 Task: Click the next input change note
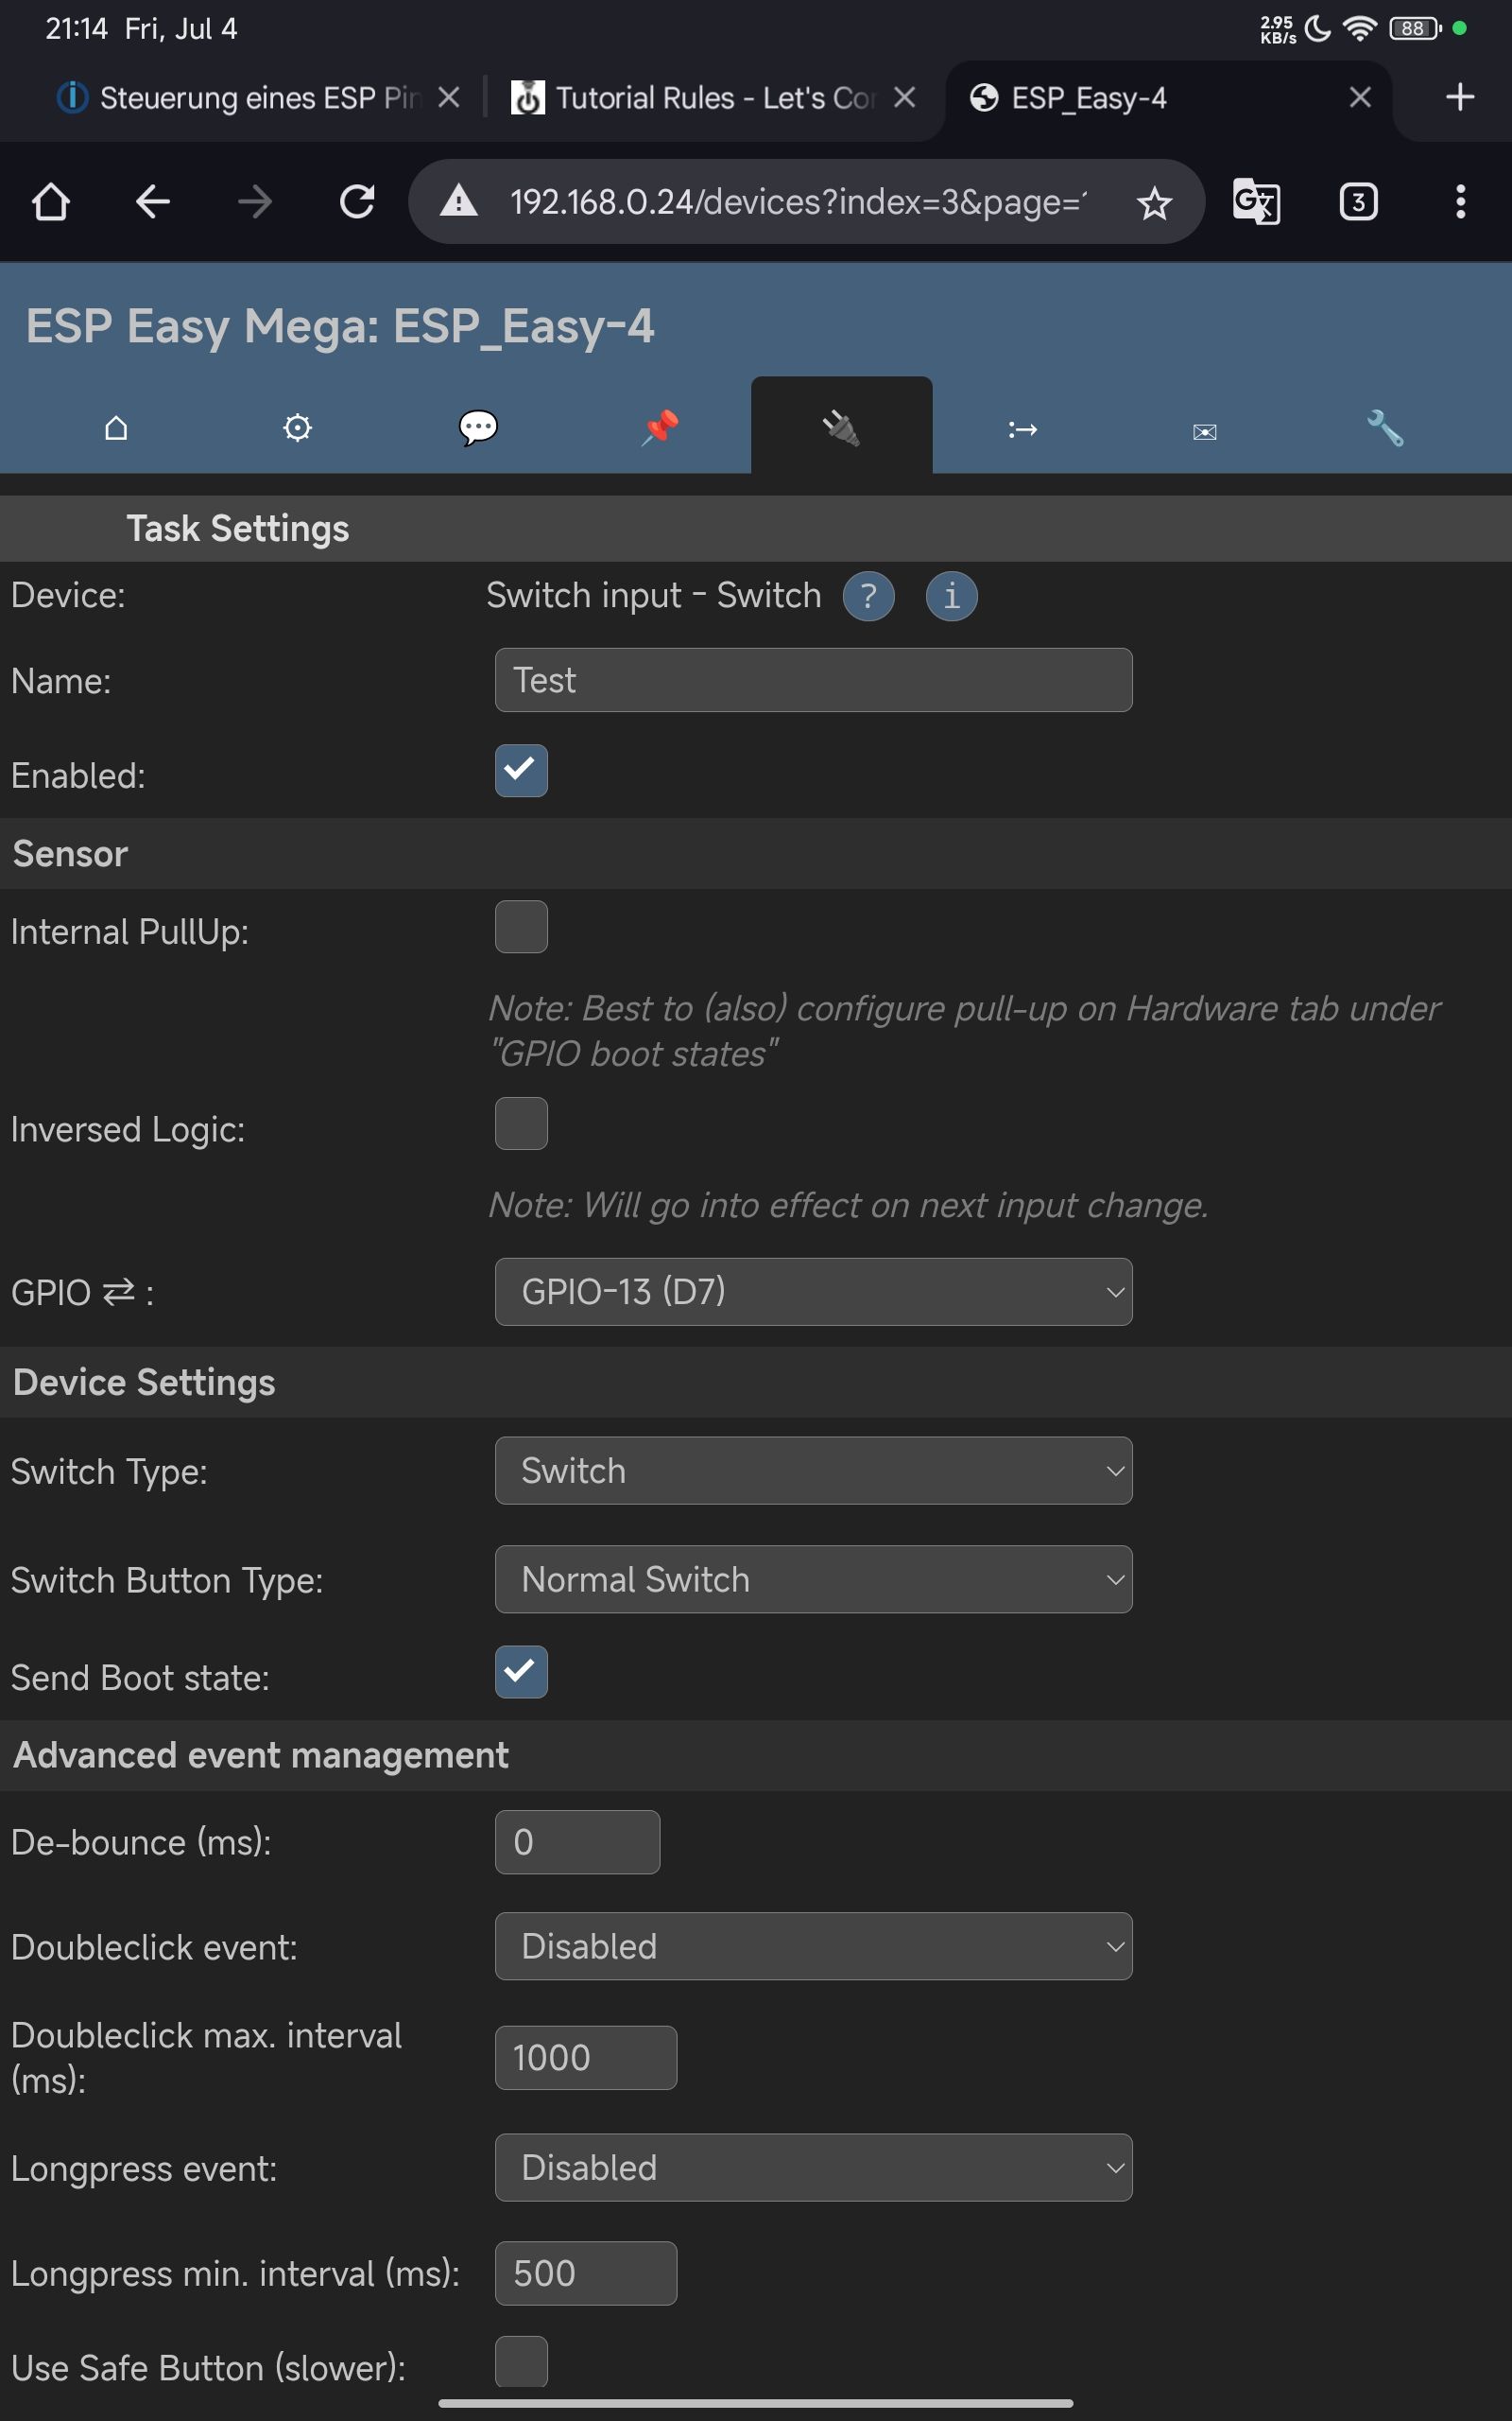click(848, 1205)
